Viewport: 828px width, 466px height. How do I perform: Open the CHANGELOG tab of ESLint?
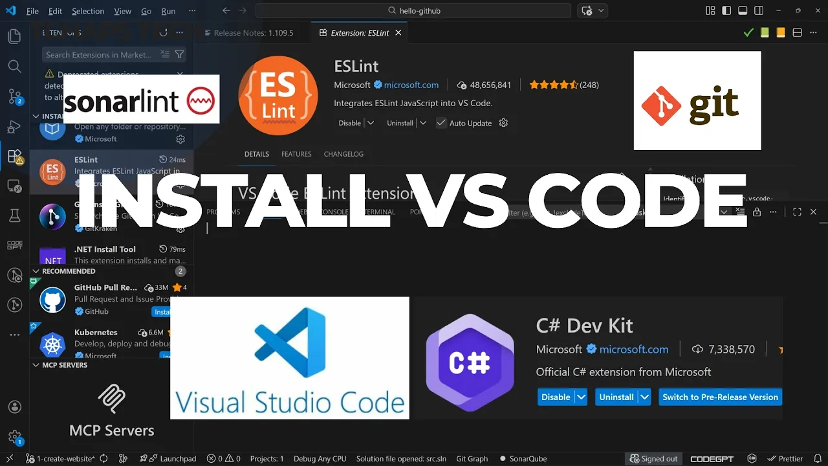343,154
